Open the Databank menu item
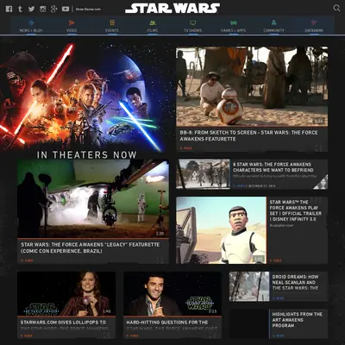Screen dimensions: 345x345 pos(314,30)
